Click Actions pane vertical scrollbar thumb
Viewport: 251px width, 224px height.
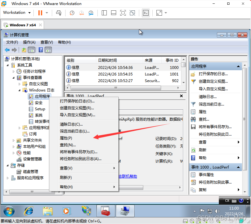point(244,119)
